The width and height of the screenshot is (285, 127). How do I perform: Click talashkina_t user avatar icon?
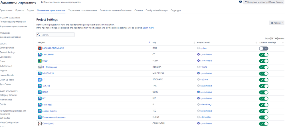pyautogui.click(x=198, y=105)
